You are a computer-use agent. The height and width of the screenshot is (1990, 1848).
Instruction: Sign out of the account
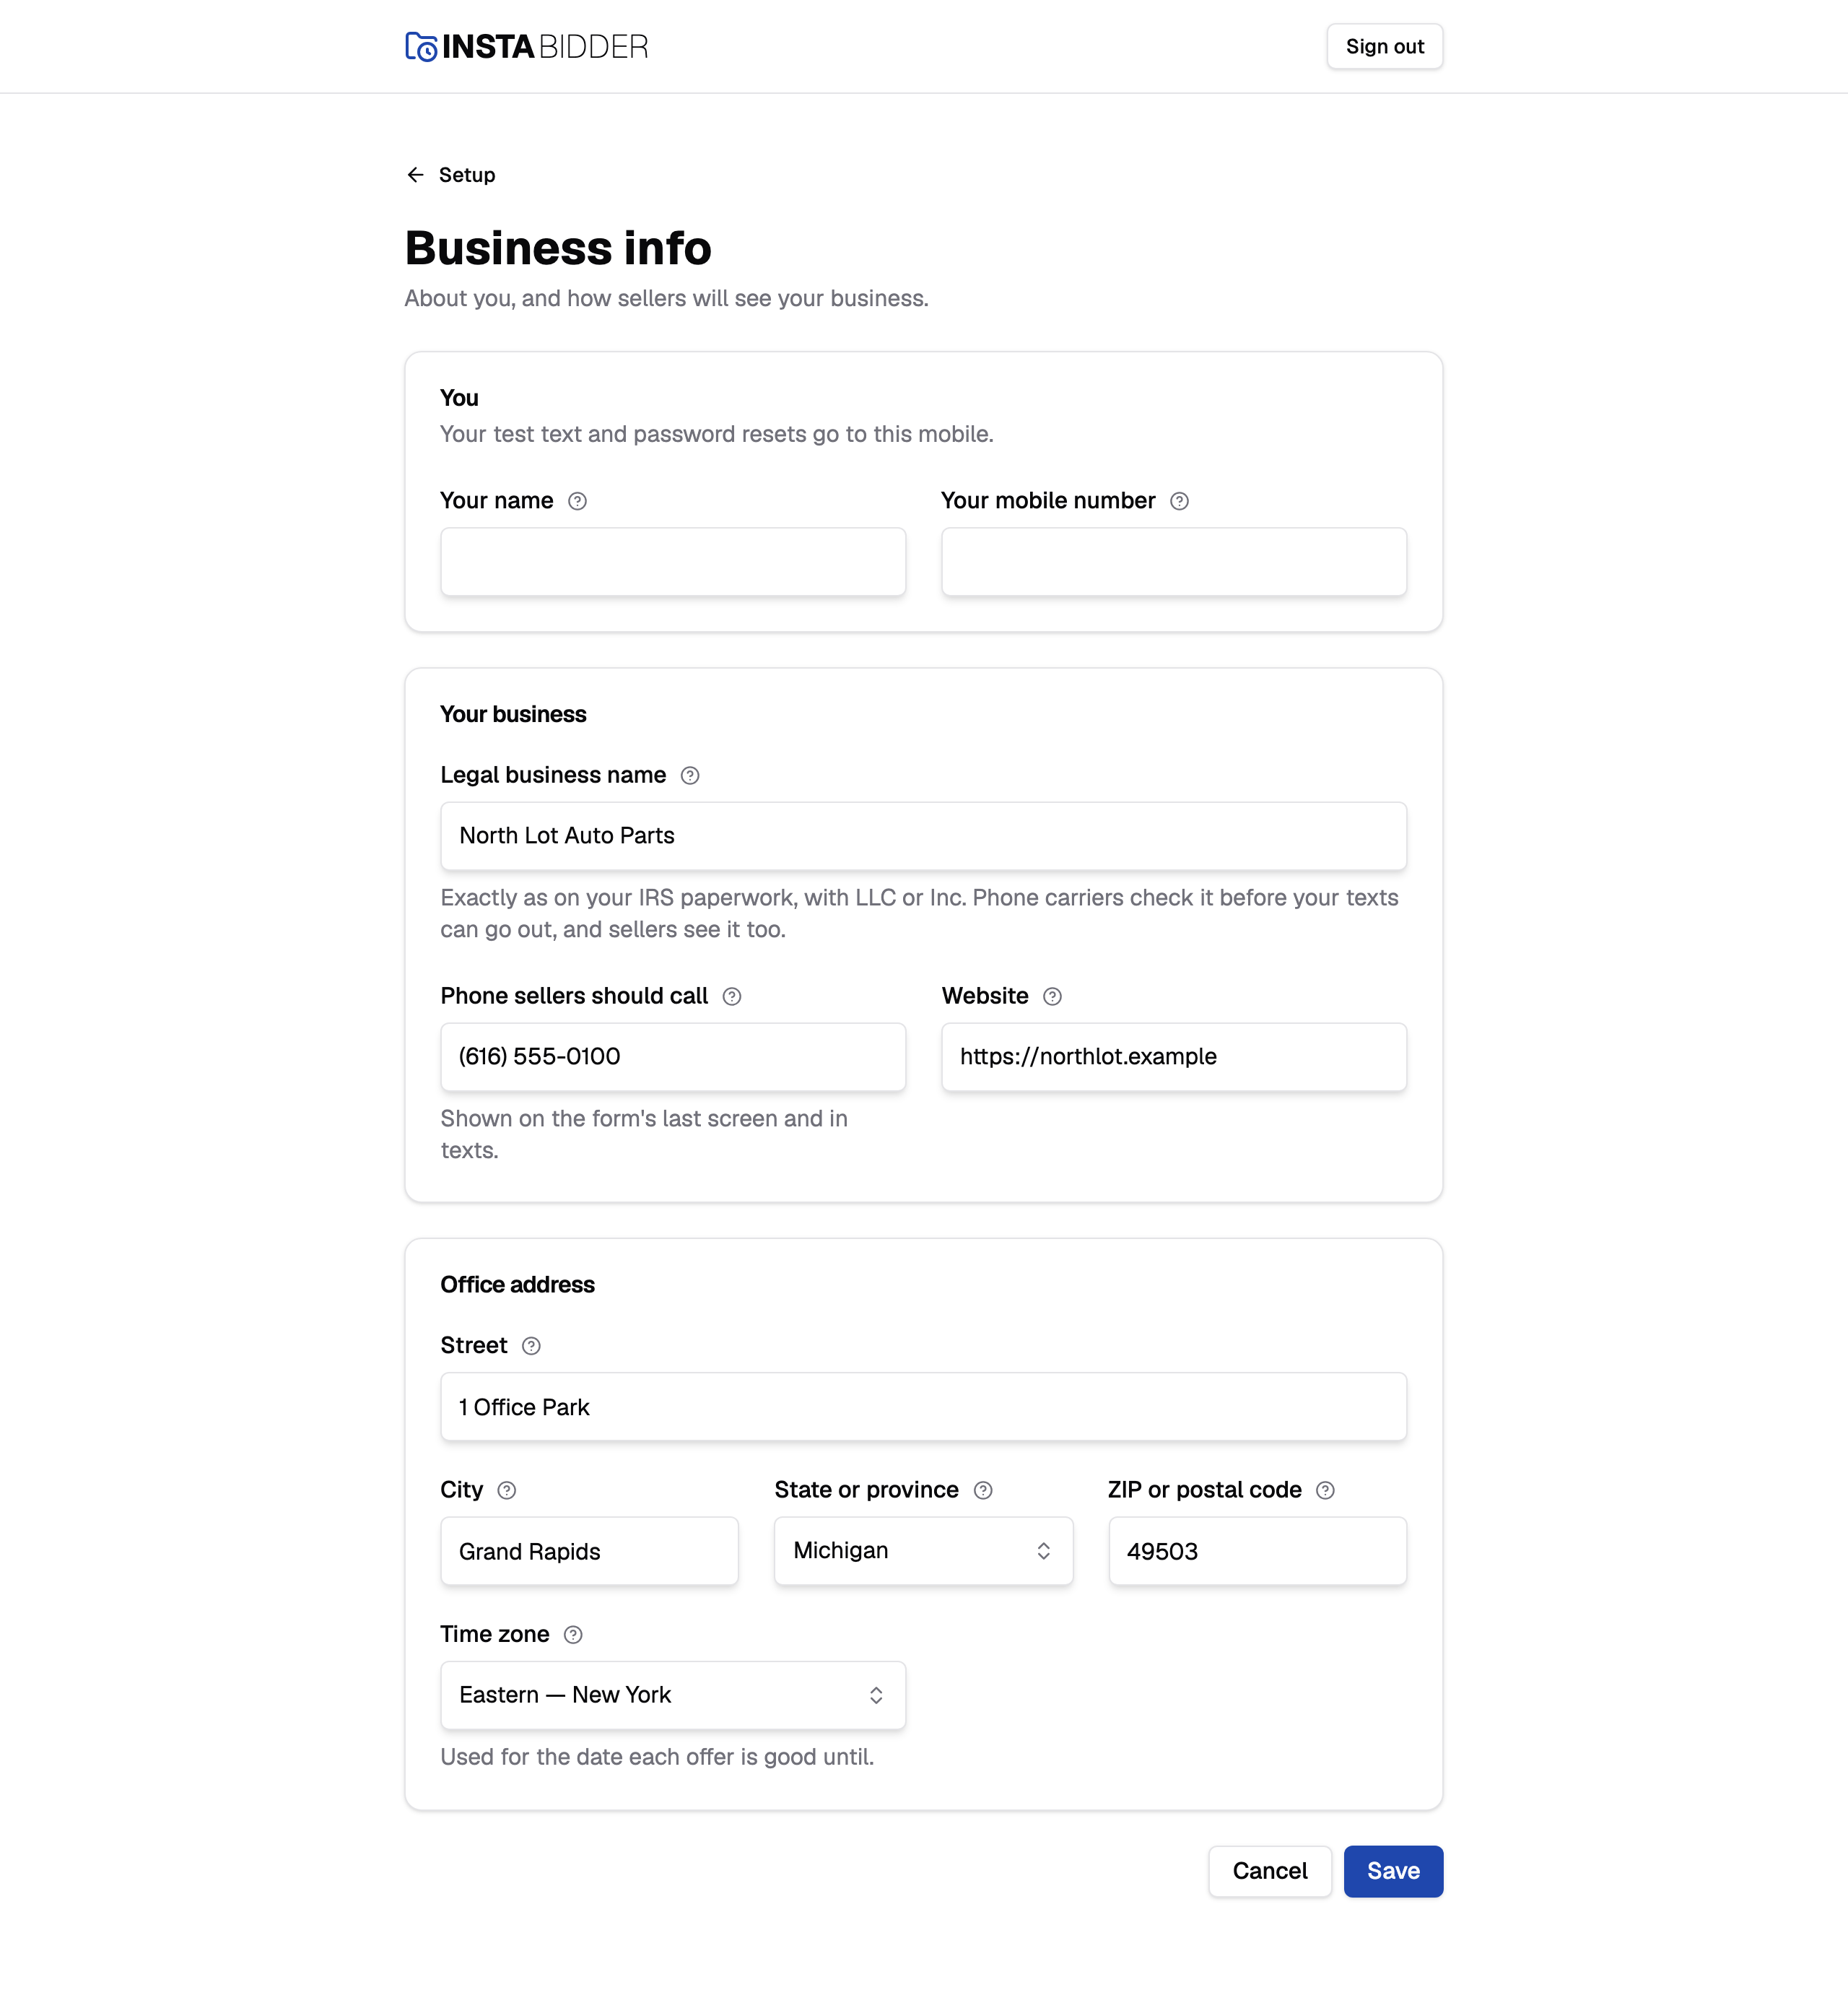tap(1385, 47)
